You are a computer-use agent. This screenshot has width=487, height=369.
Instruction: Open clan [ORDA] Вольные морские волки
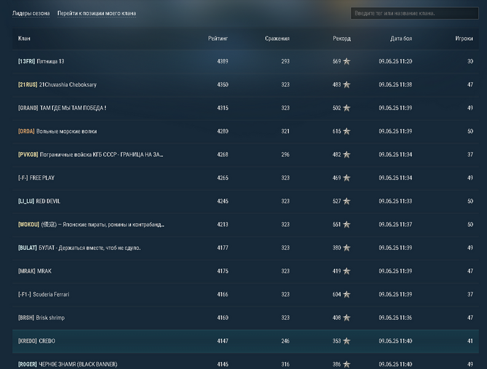[x=57, y=132]
